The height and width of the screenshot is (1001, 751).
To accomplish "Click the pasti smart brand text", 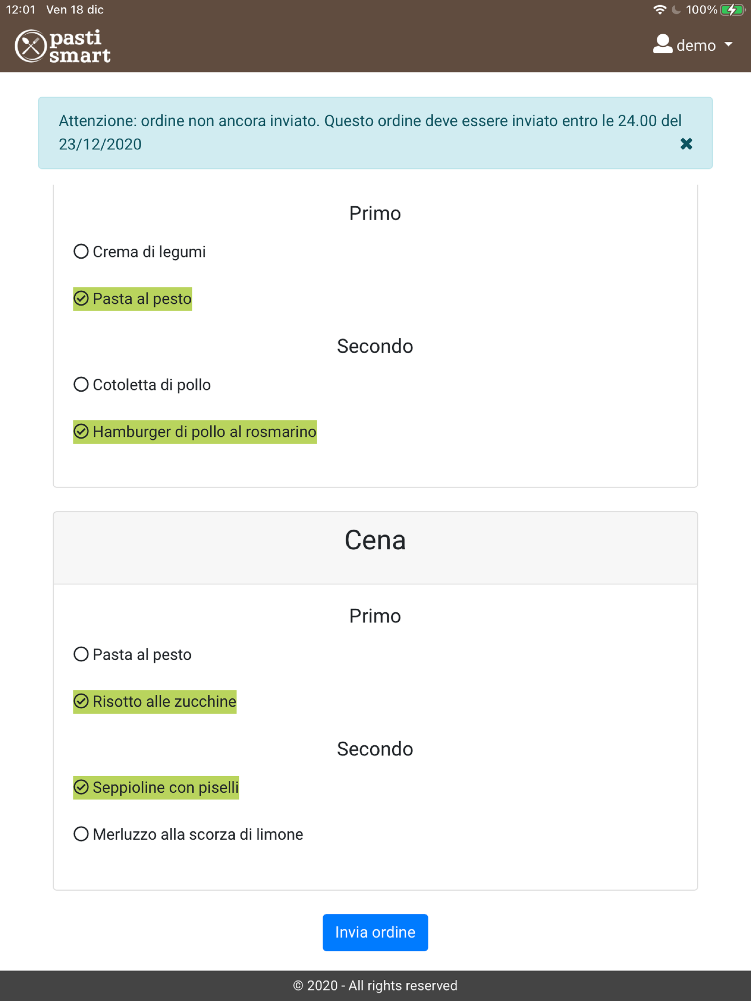I will coord(80,46).
